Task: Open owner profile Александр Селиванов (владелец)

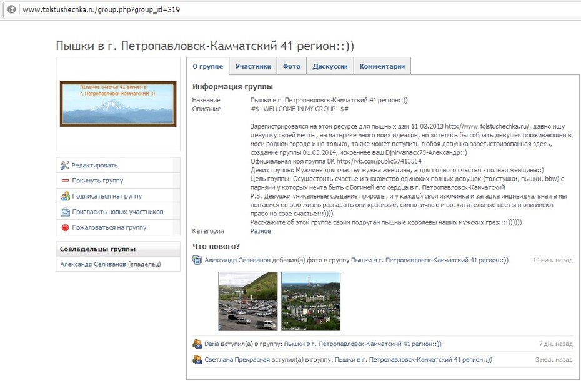Action: (111, 264)
